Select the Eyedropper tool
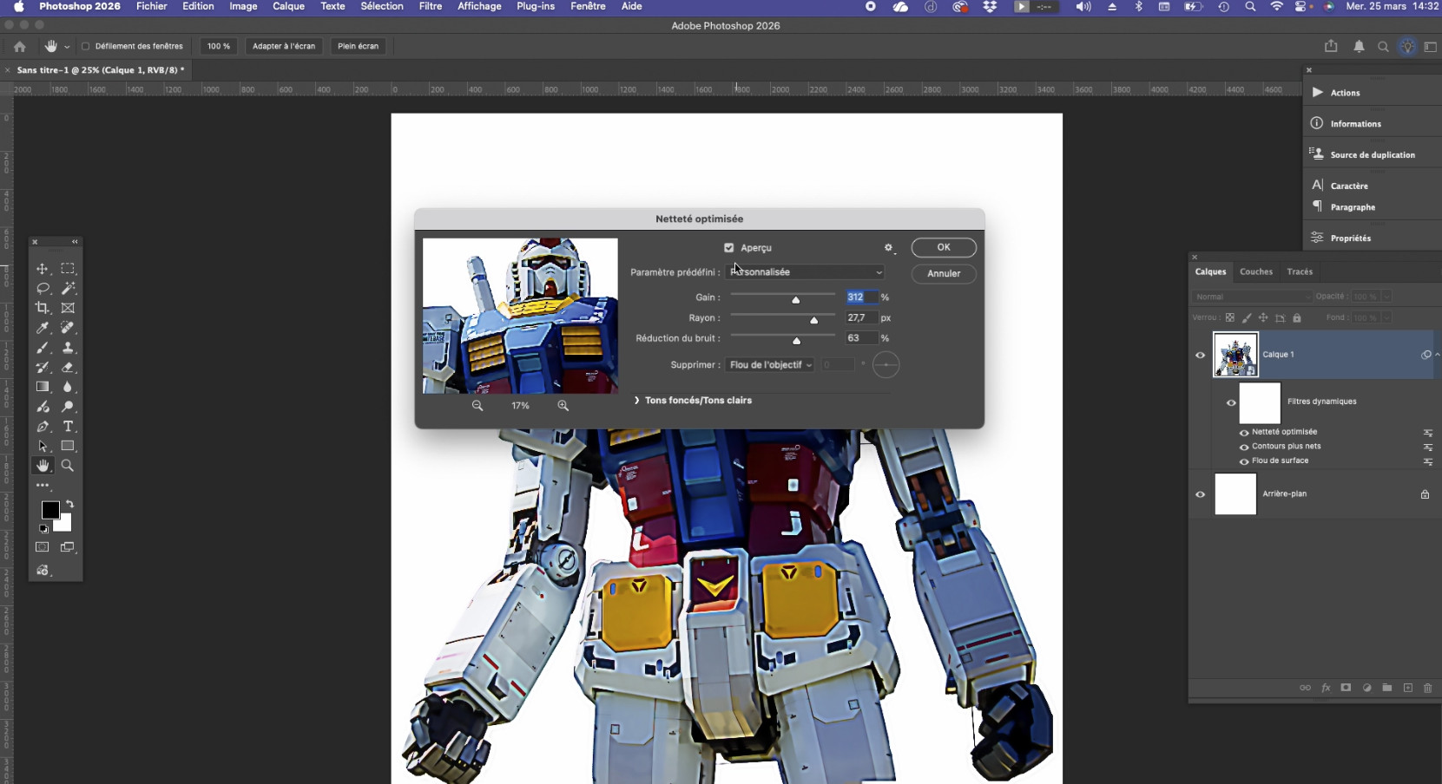Viewport: 1442px width, 784px height. tap(42, 328)
